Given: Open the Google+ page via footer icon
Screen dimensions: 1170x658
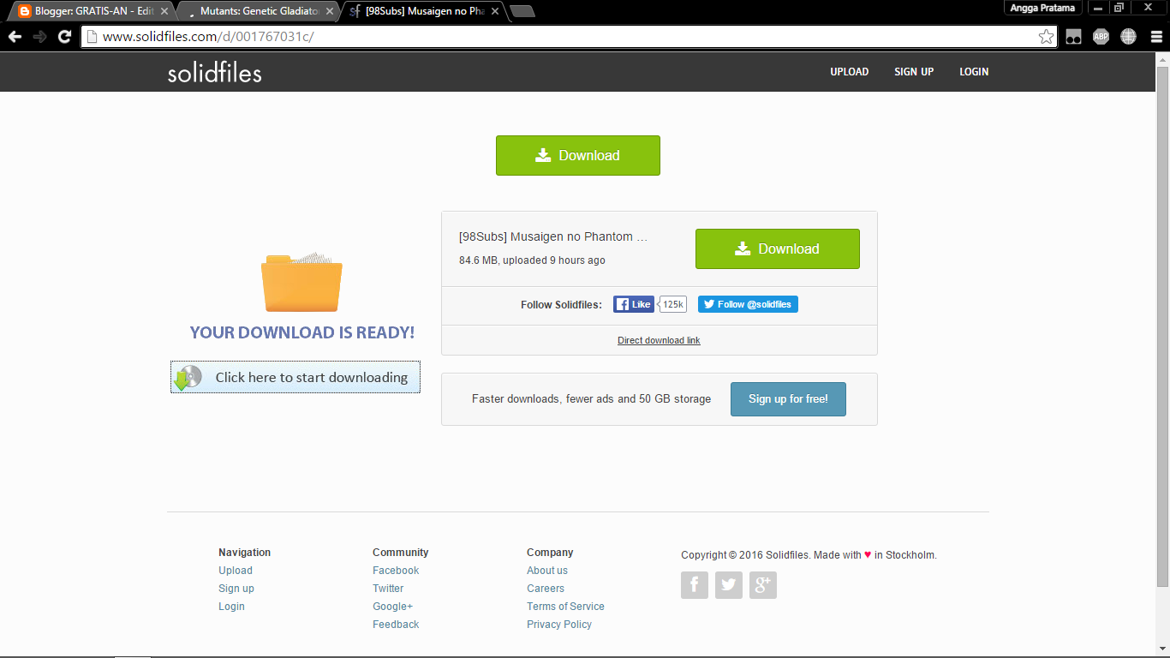Looking at the screenshot, I should coord(763,584).
